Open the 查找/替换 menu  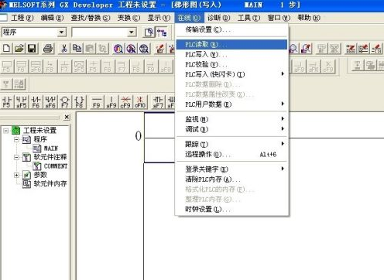(91, 18)
